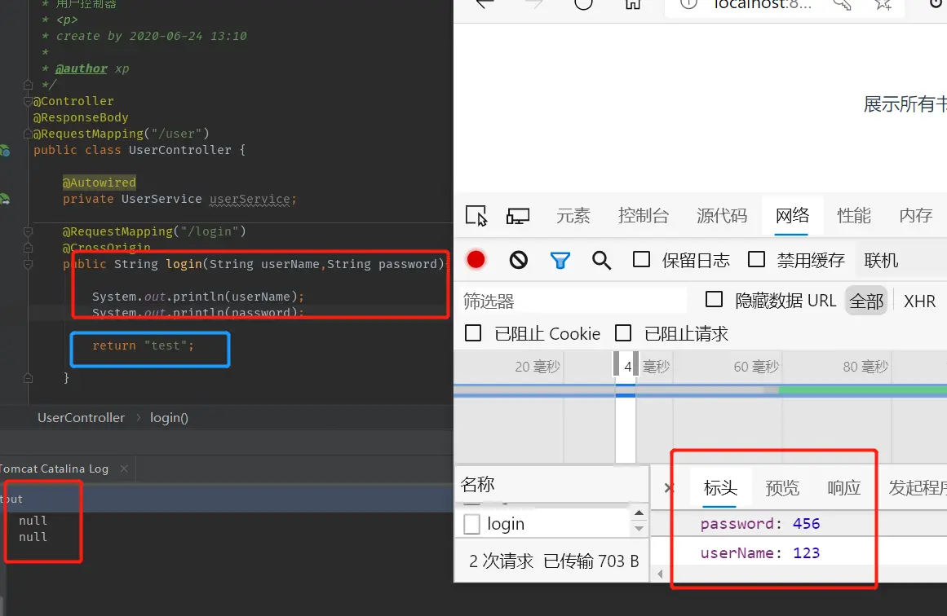Collapse the login method fold marker
Screen dimensions: 947x616
pos(28,264)
